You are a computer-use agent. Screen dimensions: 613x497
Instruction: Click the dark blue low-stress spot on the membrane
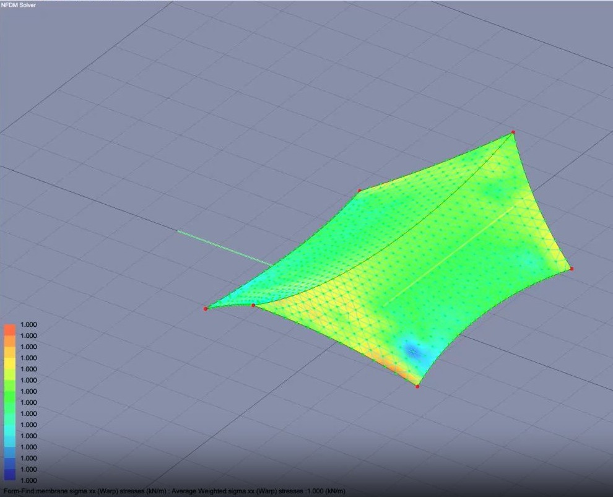412,352
